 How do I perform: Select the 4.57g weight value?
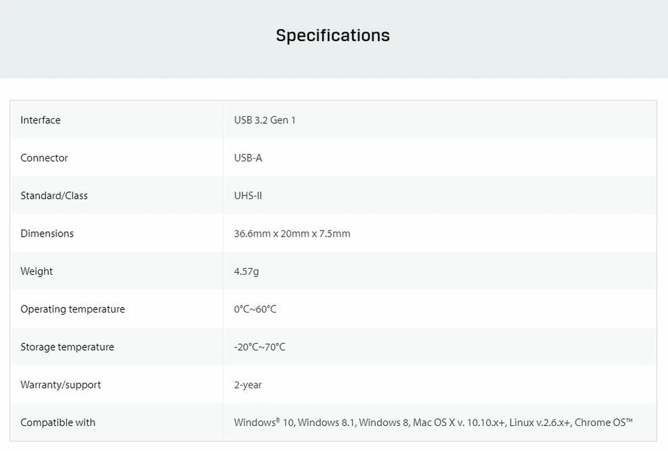(246, 271)
